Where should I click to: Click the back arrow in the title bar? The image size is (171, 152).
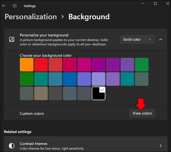[4, 6]
